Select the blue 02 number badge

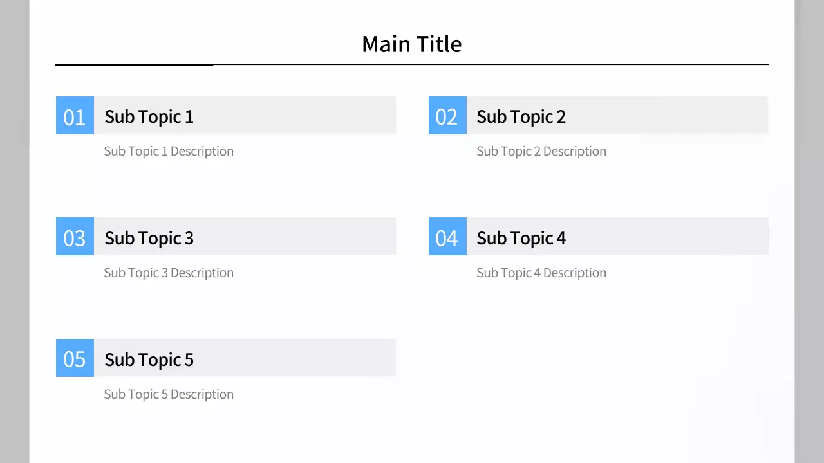(447, 116)
